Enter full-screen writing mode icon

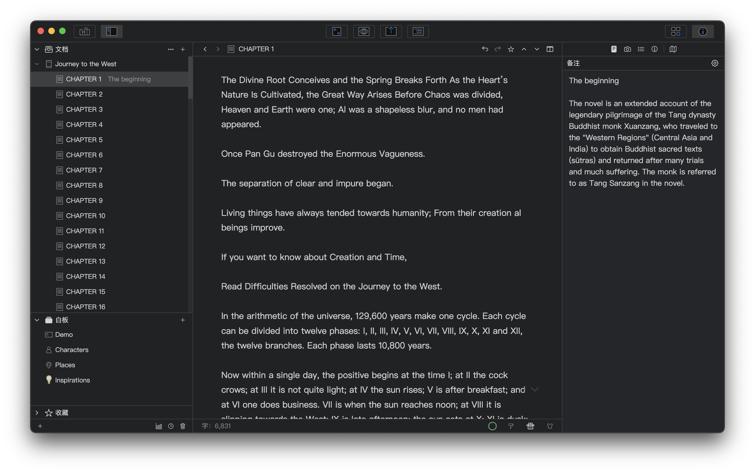337,31
